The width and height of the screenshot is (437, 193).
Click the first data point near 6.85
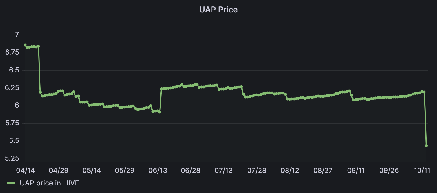point(25,45)
